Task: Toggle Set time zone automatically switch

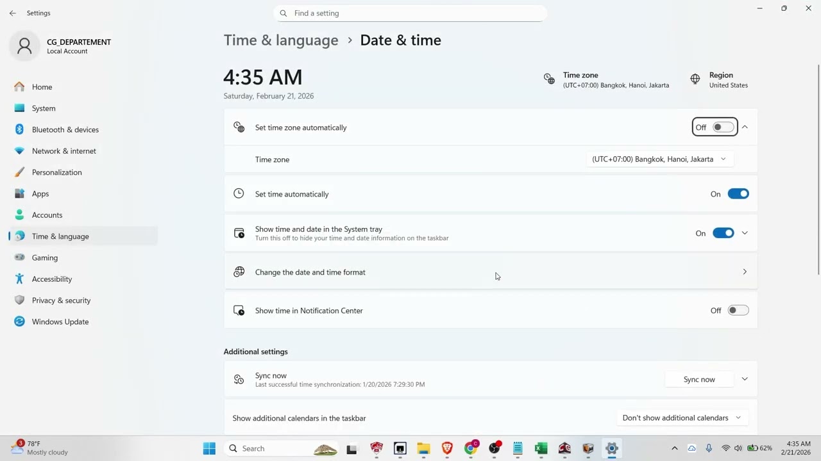Action: click(x=723, y=127)
